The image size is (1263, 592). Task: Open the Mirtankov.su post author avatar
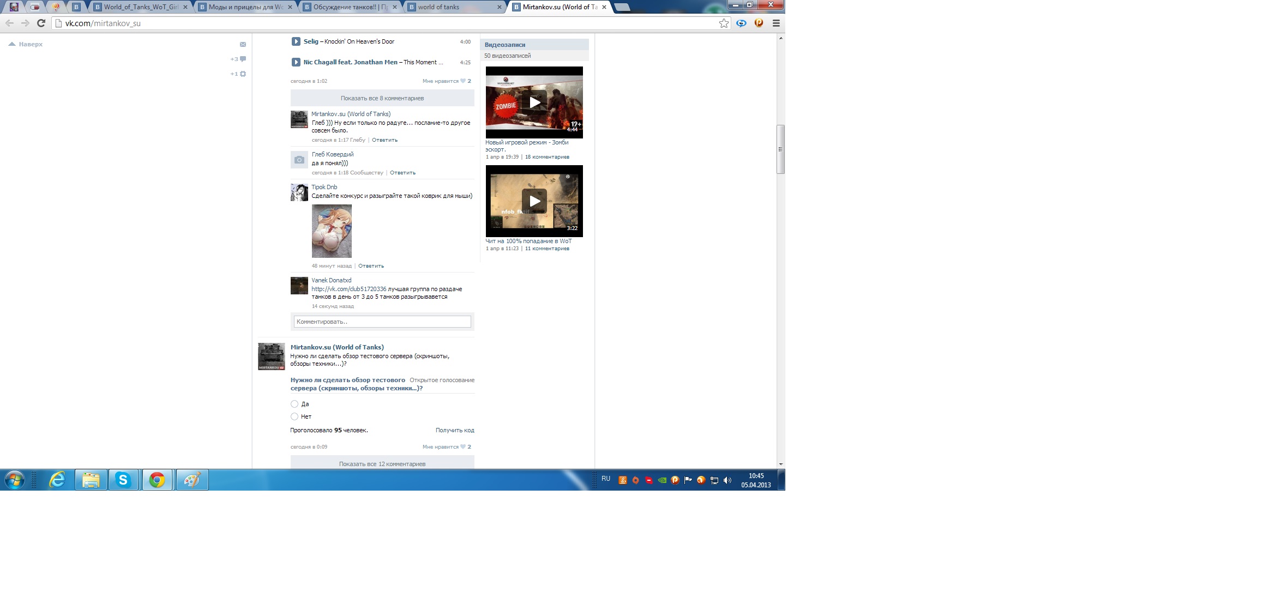pyautogui.click(x=272, y=357)
